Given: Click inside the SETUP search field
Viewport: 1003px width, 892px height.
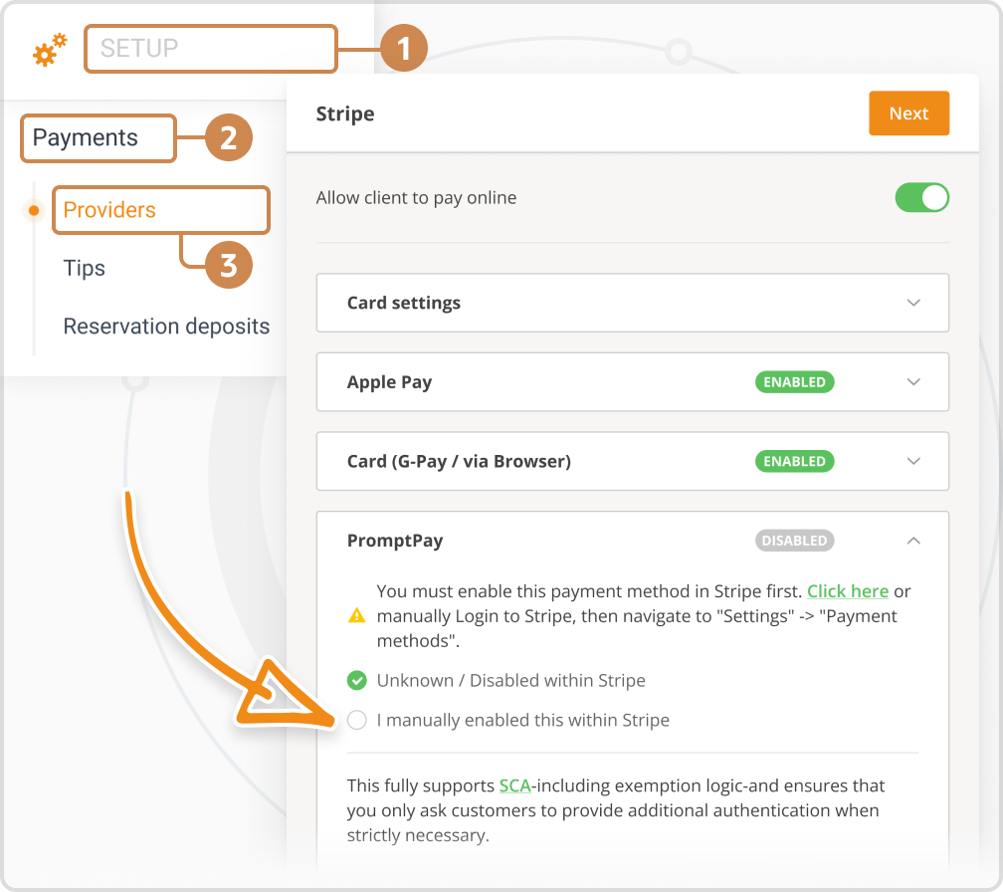Looking at the screenshot, I should (x=210, y=48).
